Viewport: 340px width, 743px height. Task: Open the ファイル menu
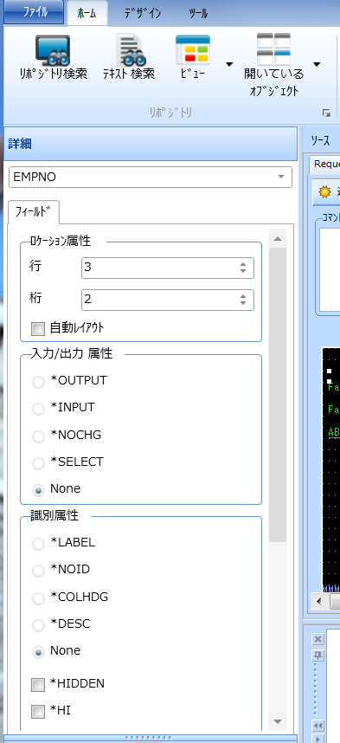pyautogui.click(x=34, y=13)
